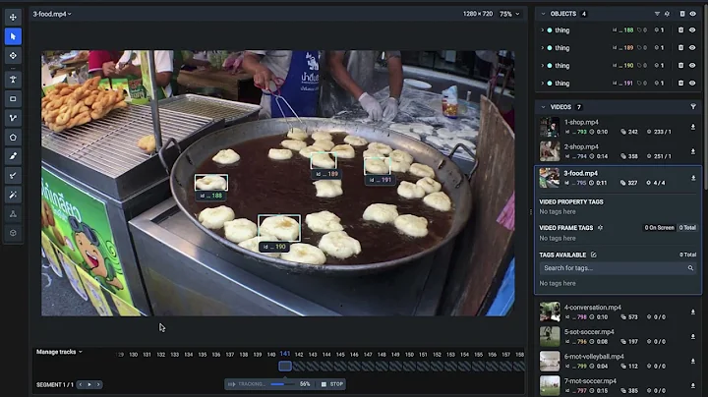Open 2-shop.mp4 video thumbnail

pos(550,151)
